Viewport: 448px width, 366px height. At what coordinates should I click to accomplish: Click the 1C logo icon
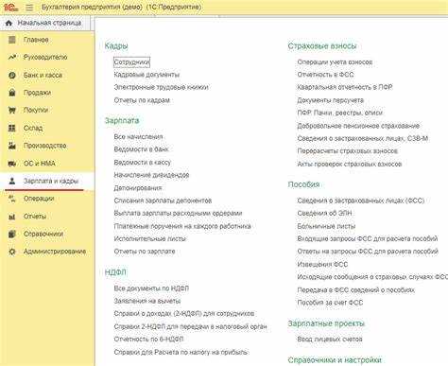pos(10,7)
